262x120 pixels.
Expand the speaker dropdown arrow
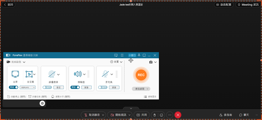(84, 74)
